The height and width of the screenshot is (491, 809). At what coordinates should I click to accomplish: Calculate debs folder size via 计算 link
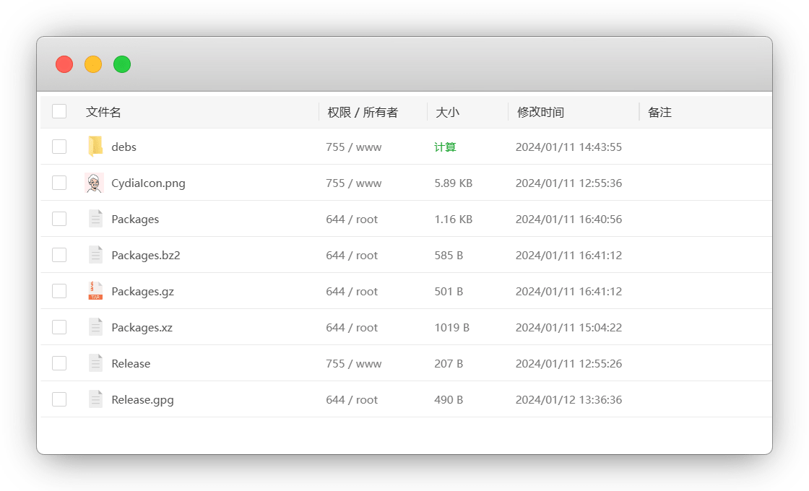[445, 147]
